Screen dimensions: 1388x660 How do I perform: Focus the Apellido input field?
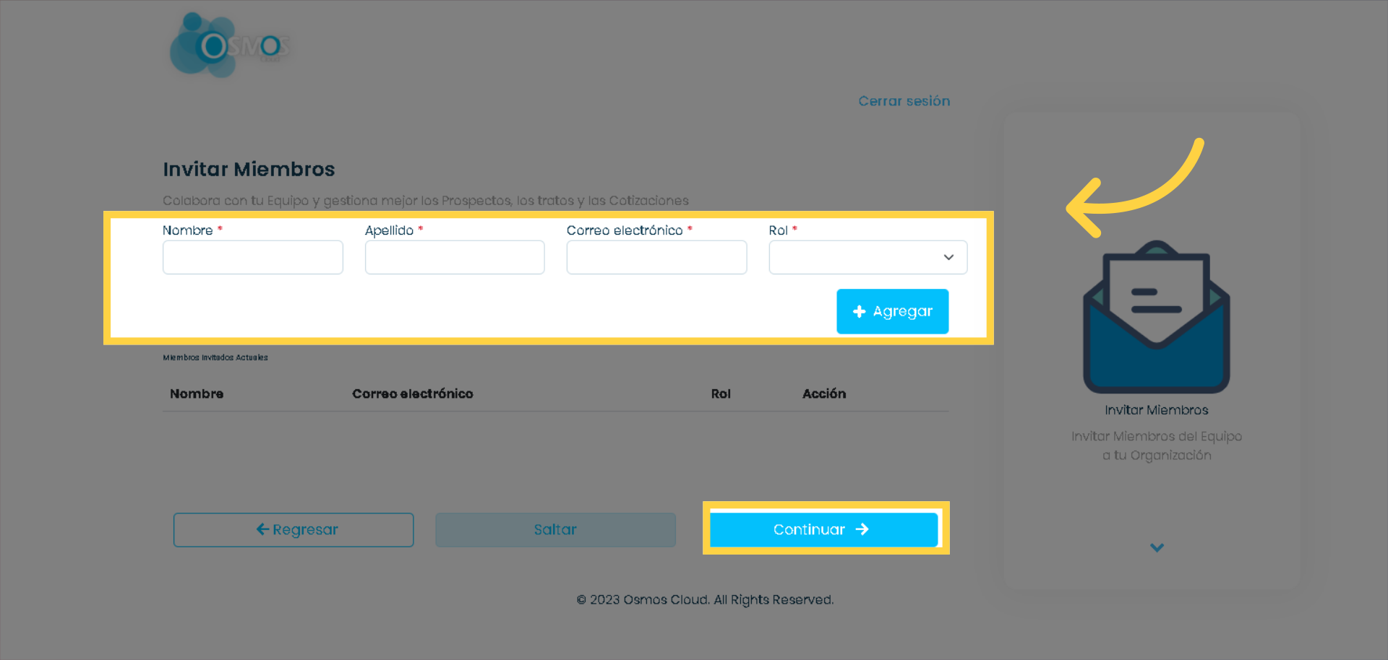455,257
